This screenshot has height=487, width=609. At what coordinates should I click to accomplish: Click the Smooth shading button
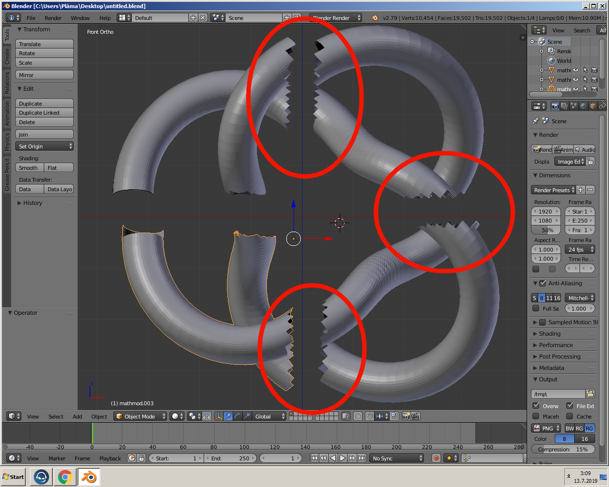(x=29, y=167)
